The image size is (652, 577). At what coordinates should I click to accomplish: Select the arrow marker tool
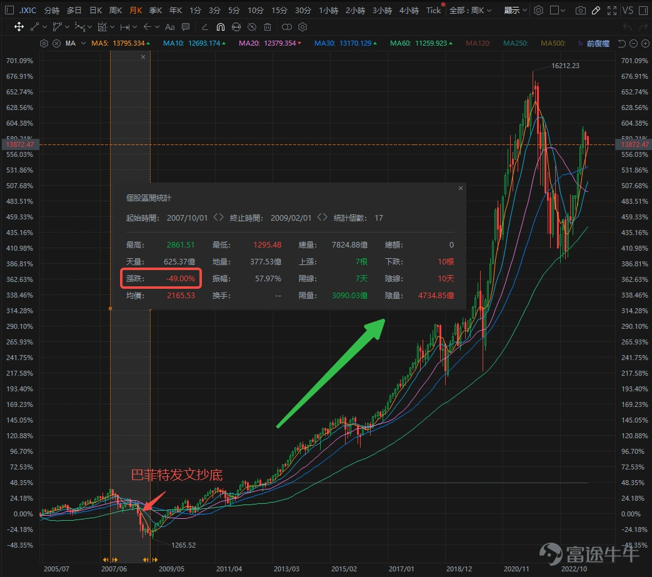[x=147, y=27]
